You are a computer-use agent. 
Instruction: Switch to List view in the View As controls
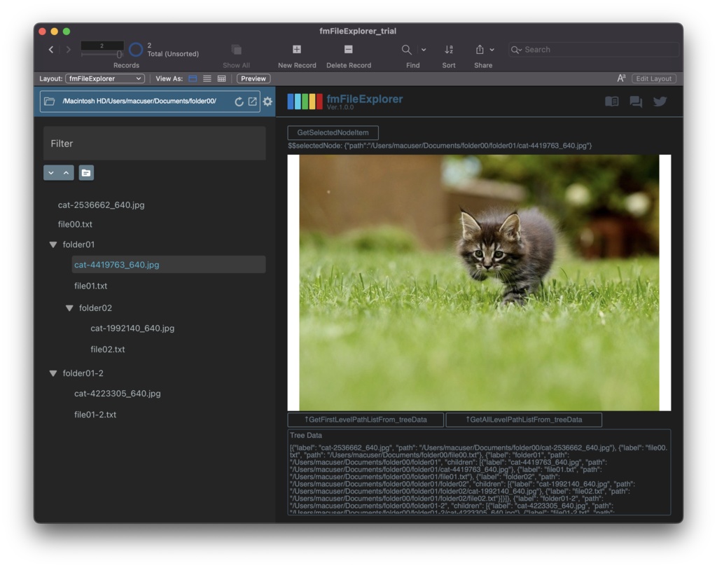coord(207,78)
